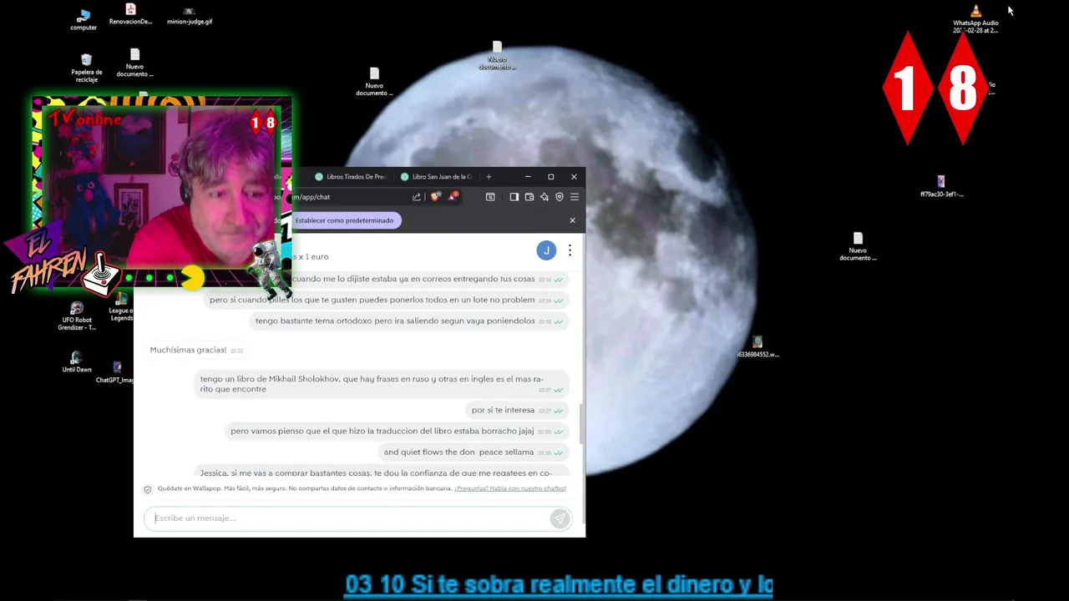Viewport: 1069px width, 601px height.
Task: Select minion-judge.gif on the desktop
Action: (190, 16)
